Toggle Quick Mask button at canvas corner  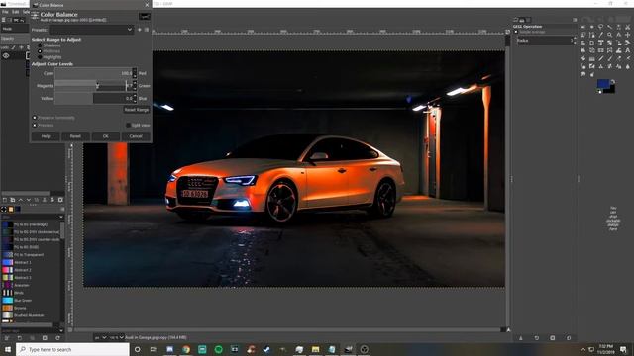click(70, 329)
